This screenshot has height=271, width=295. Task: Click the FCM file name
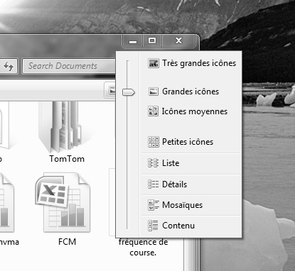67,242
